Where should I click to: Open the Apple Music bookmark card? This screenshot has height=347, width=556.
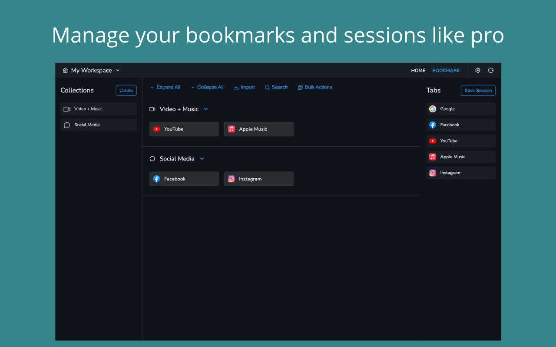tap(259, 129)
